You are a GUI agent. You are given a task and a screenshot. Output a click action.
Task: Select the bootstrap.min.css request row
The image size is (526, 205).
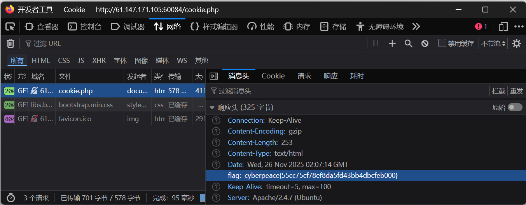pyautogui.click(x=103, y=105)
